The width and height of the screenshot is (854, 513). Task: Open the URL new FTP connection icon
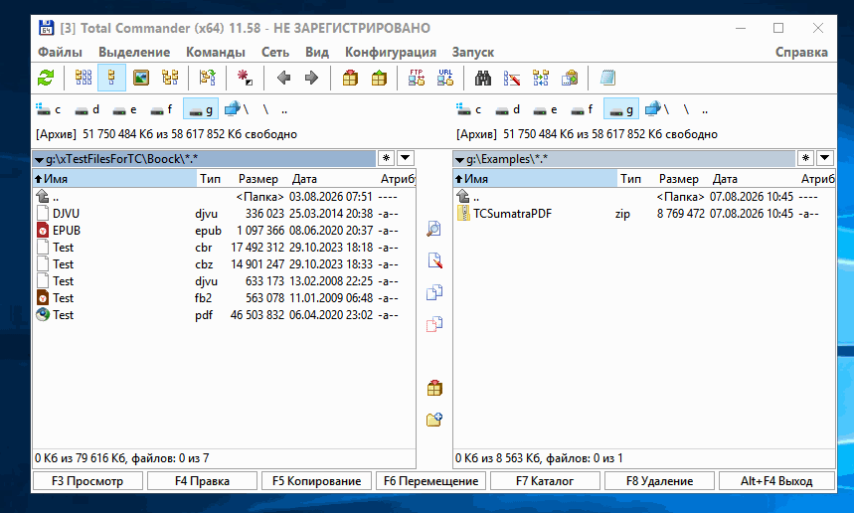tap(445, 78)
